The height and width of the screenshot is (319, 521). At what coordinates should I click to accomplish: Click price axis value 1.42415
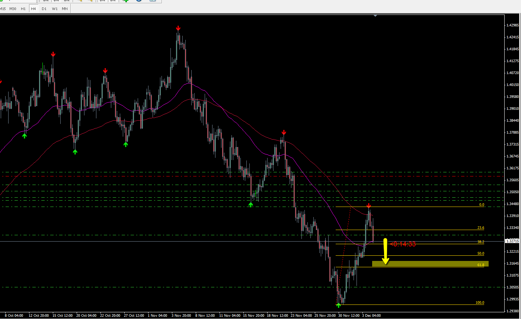[512, 37]
